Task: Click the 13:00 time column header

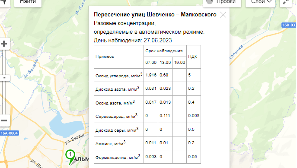Action: [165, 63]
